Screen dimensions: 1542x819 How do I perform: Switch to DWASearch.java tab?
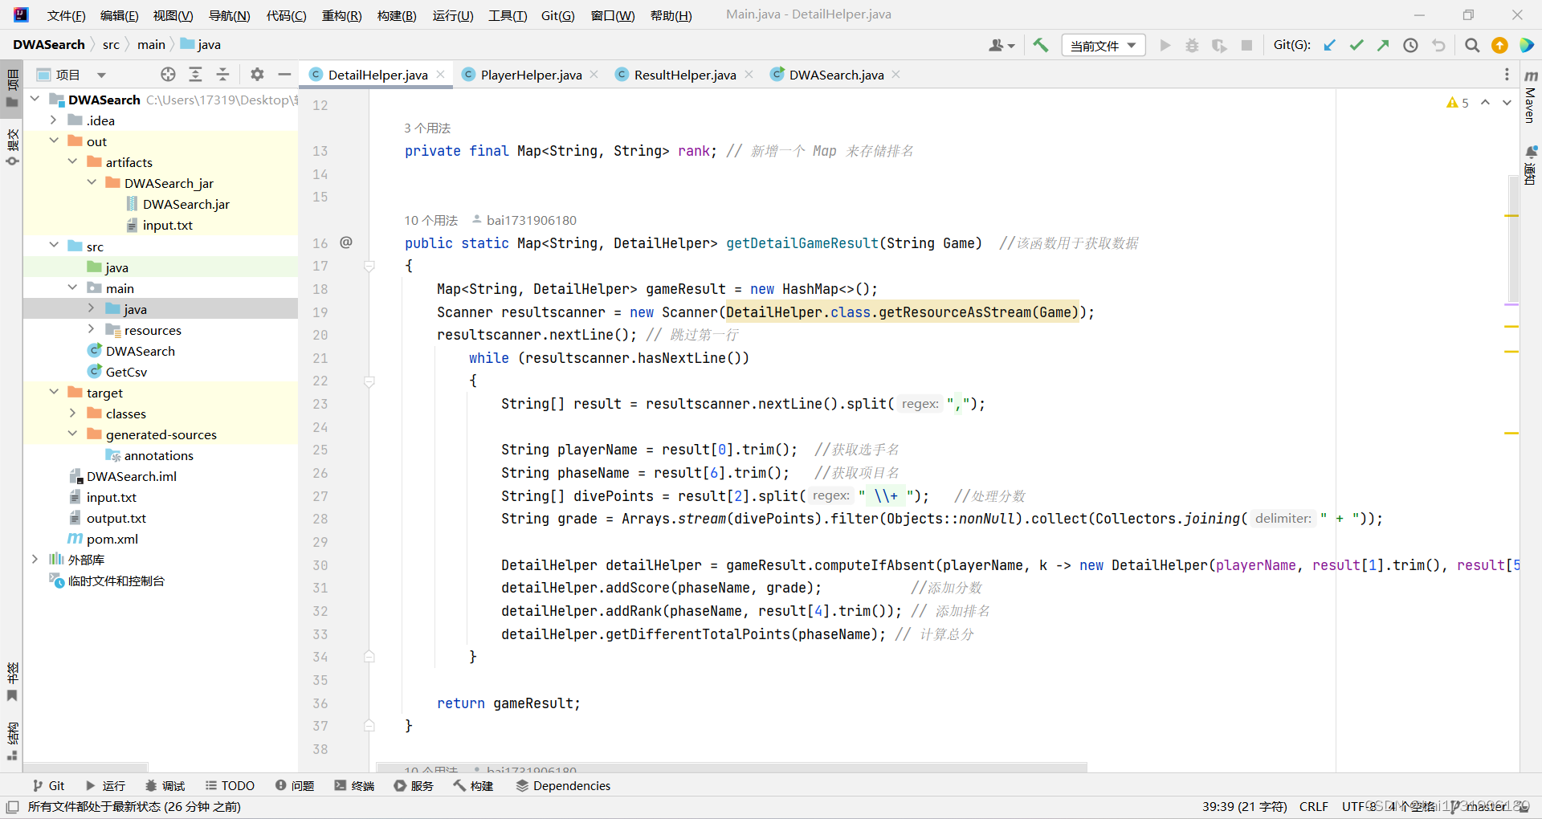coord(835,75)
